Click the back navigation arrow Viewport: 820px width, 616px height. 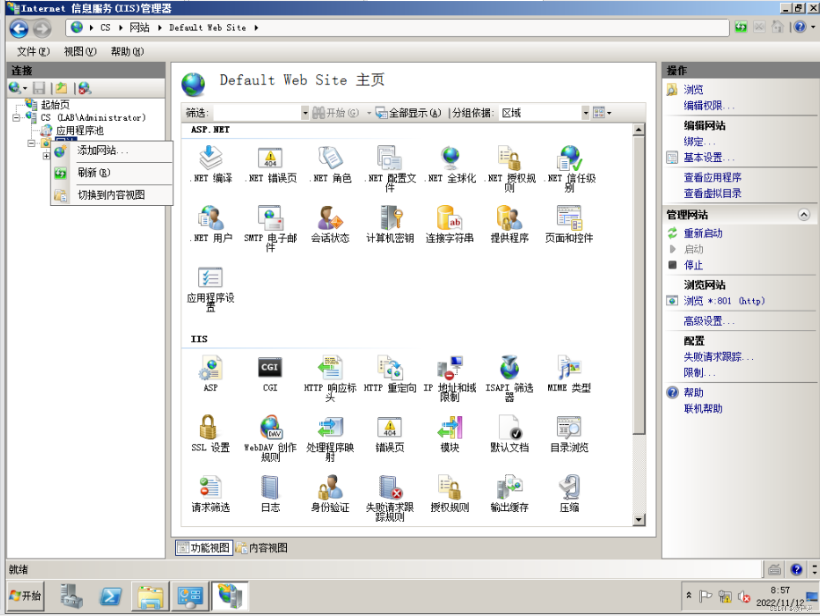pyautogui.click(x=19, y=29)
